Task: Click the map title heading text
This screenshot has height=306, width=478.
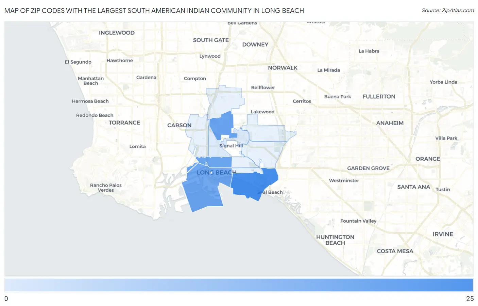Action: click(x=154, y=11)
